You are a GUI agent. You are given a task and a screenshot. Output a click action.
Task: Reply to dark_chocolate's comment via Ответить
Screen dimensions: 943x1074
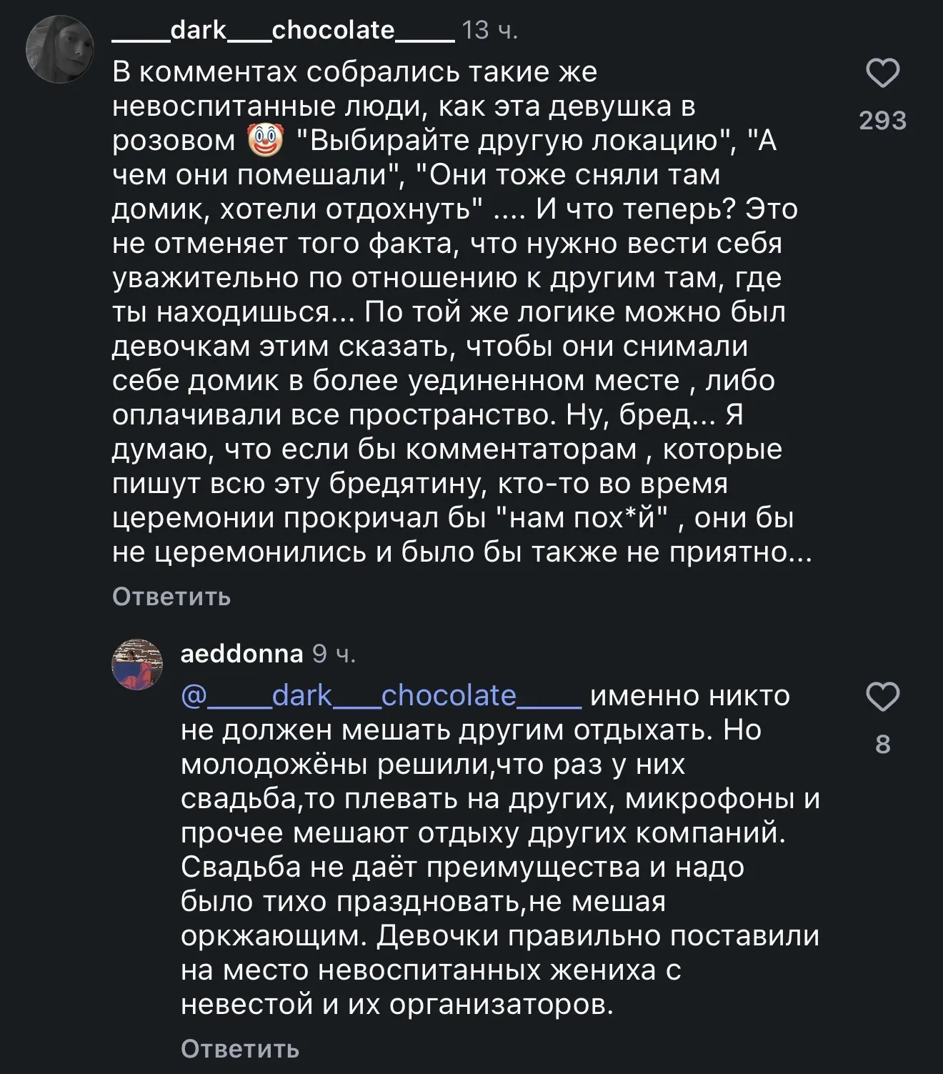coord(171,597)
